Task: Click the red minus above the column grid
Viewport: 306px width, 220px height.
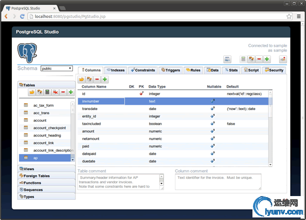Action: (97, 79)
